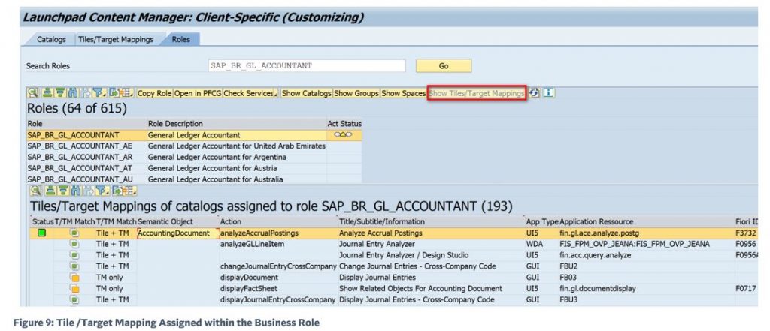Screen dimensions: 770x331
Task: Click the Show Catalogs button
Action: pos(307,92)
